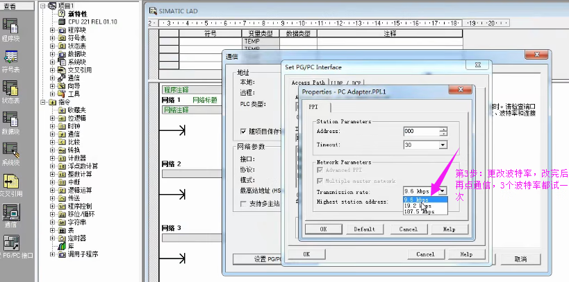Select the PPI tab
Viewport: 569px width, 282px height.
(x=313, y=107)
